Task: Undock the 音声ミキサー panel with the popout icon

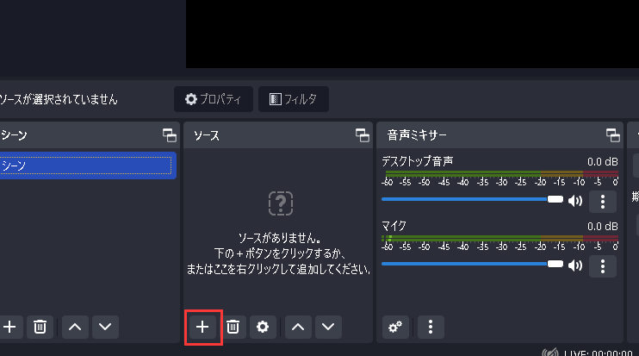Action: (612, 135)
